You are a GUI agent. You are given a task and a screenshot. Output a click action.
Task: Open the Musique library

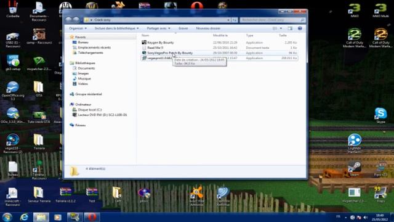pyautogui.click(x=84, y=78)
